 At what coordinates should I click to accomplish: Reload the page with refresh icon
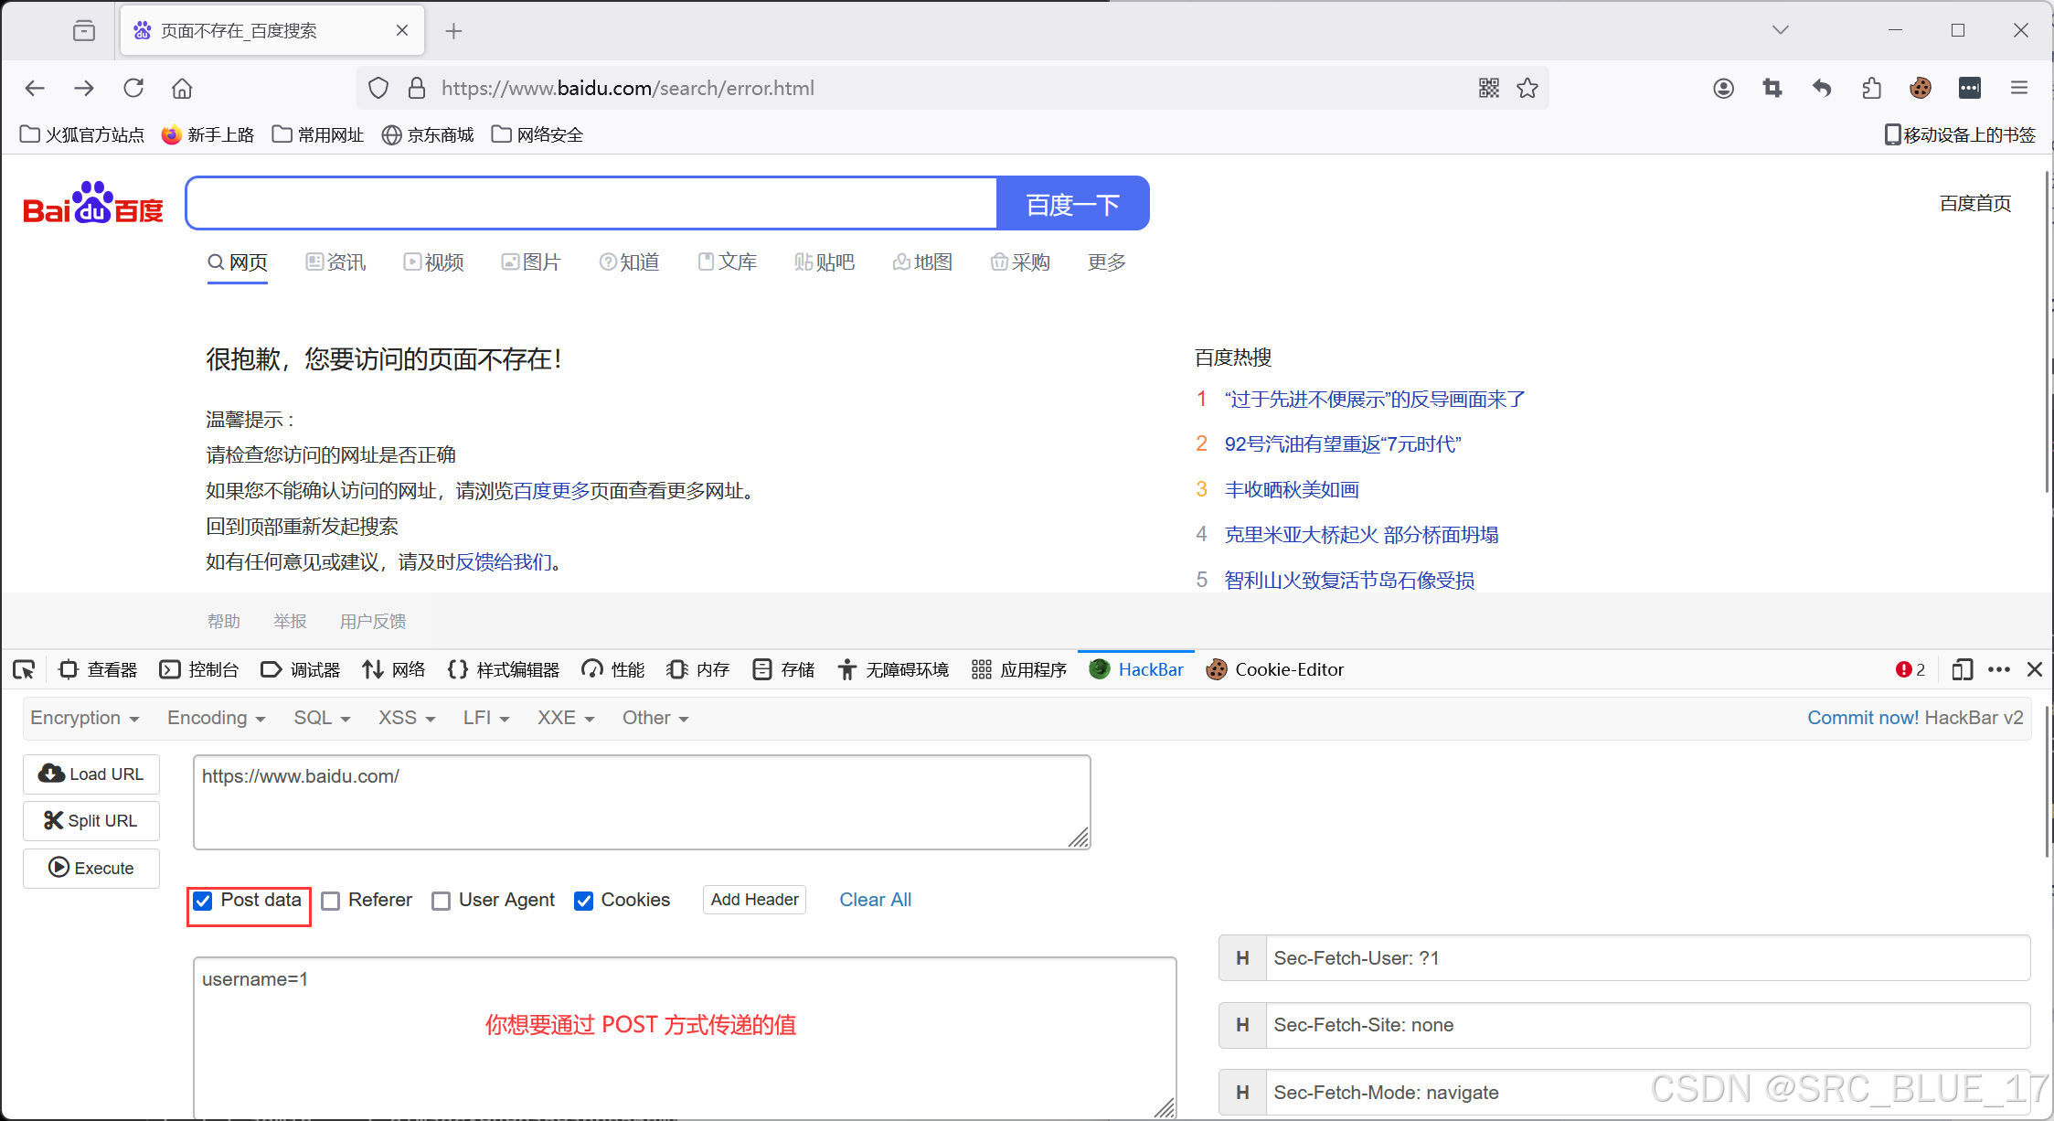tap(133, 88)
